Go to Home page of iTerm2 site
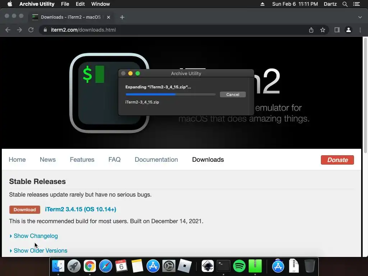Screen dimensions: 368x276 (x=17, y=160)
